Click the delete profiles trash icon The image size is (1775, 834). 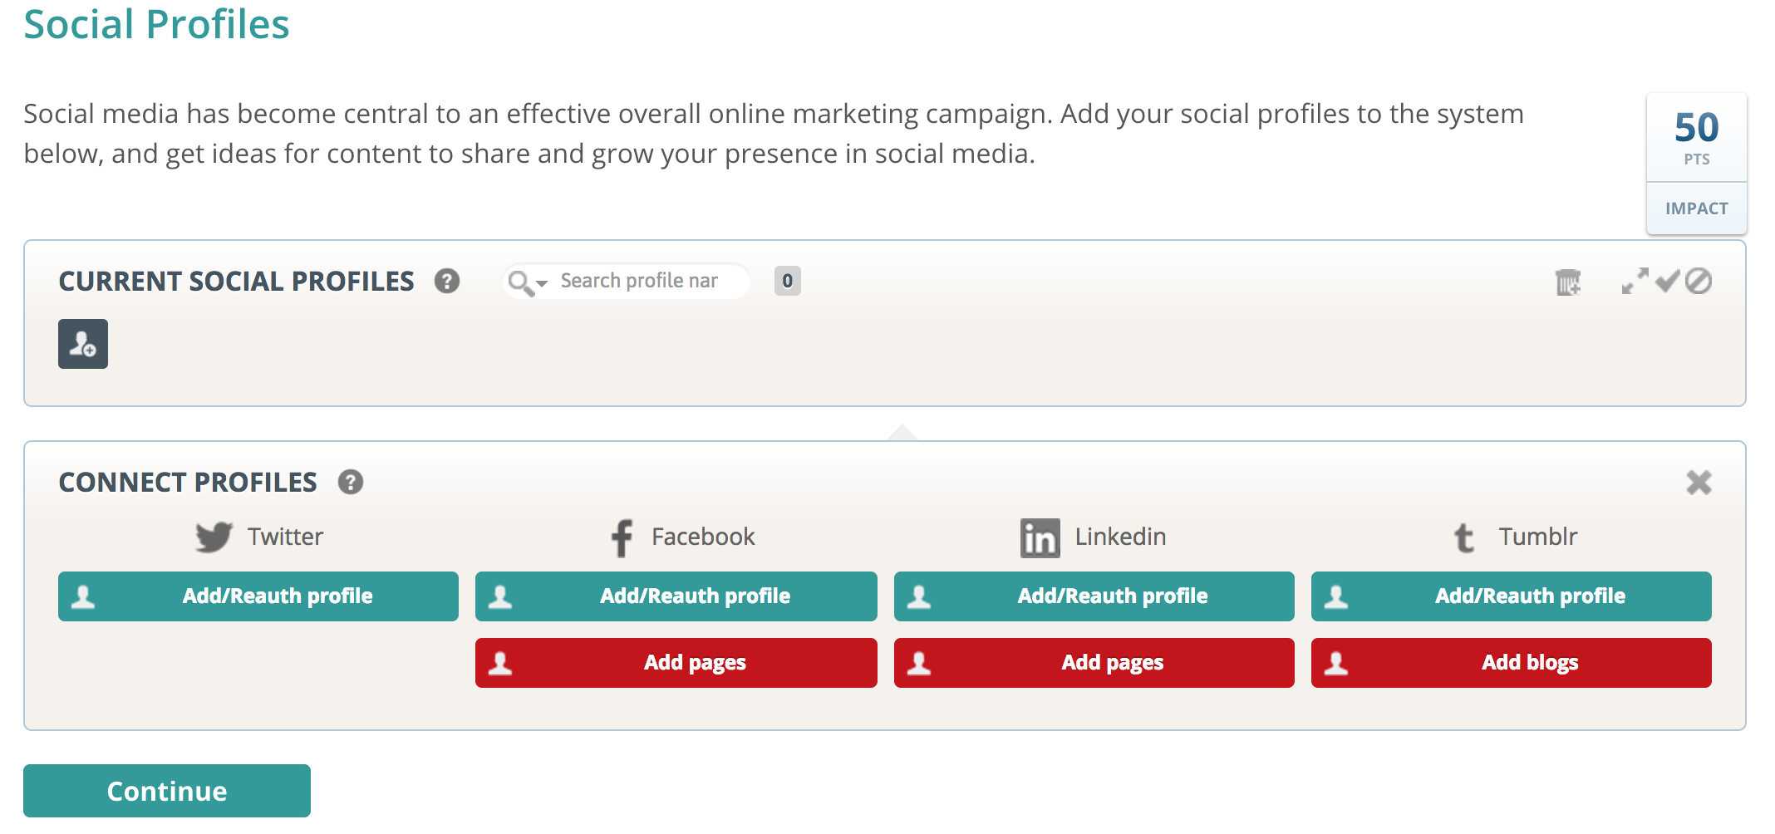[1568, 282]
